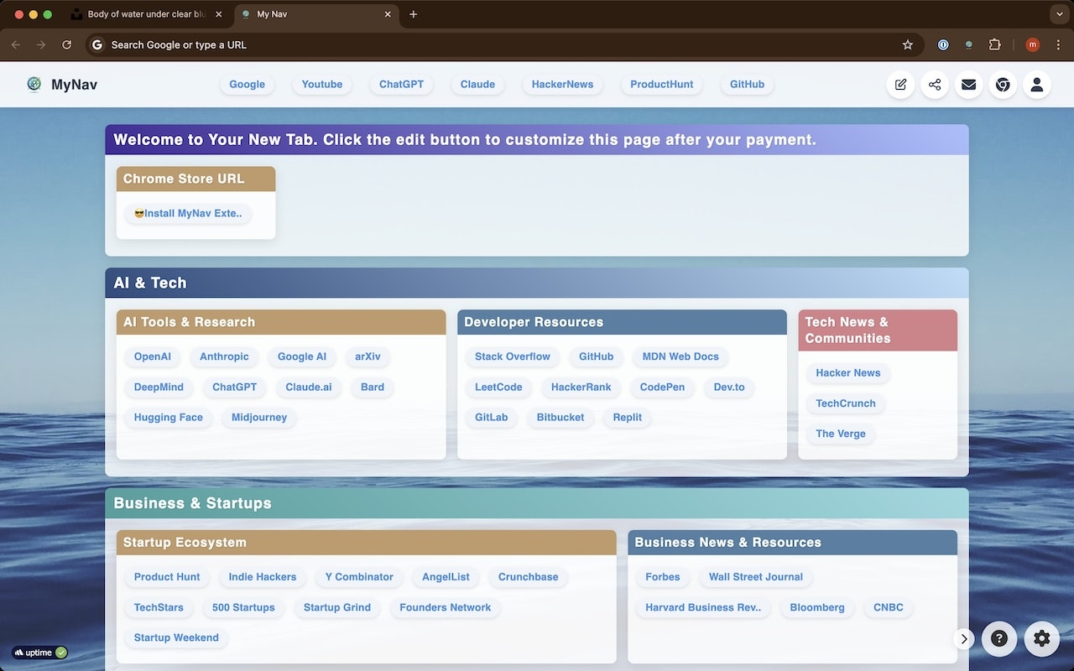Open the Claude quick link
This screenshot has width=1074, height=671.
(477, 85)
